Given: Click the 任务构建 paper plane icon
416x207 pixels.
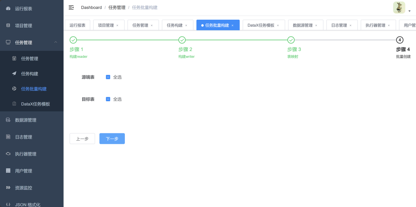Looking at the screenshot, I should (x=14, y=74).
